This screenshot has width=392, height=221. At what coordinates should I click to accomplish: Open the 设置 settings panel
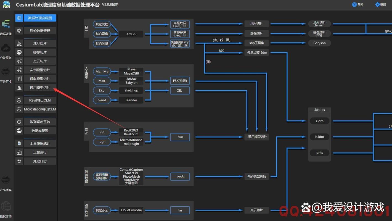[380, 4]
